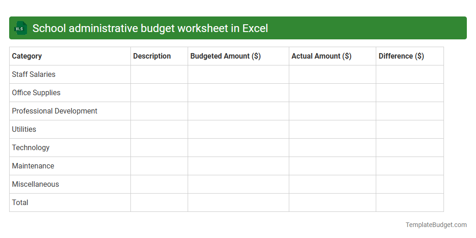Select the Staff Salaries row label
The image size is (476, 238).
click(34, 74)
